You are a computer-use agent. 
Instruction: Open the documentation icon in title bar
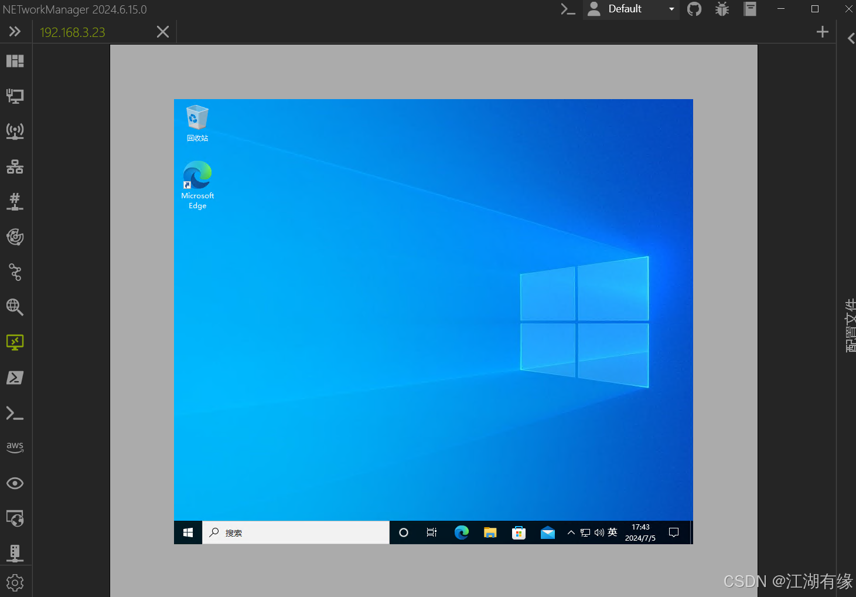point(751,9)
